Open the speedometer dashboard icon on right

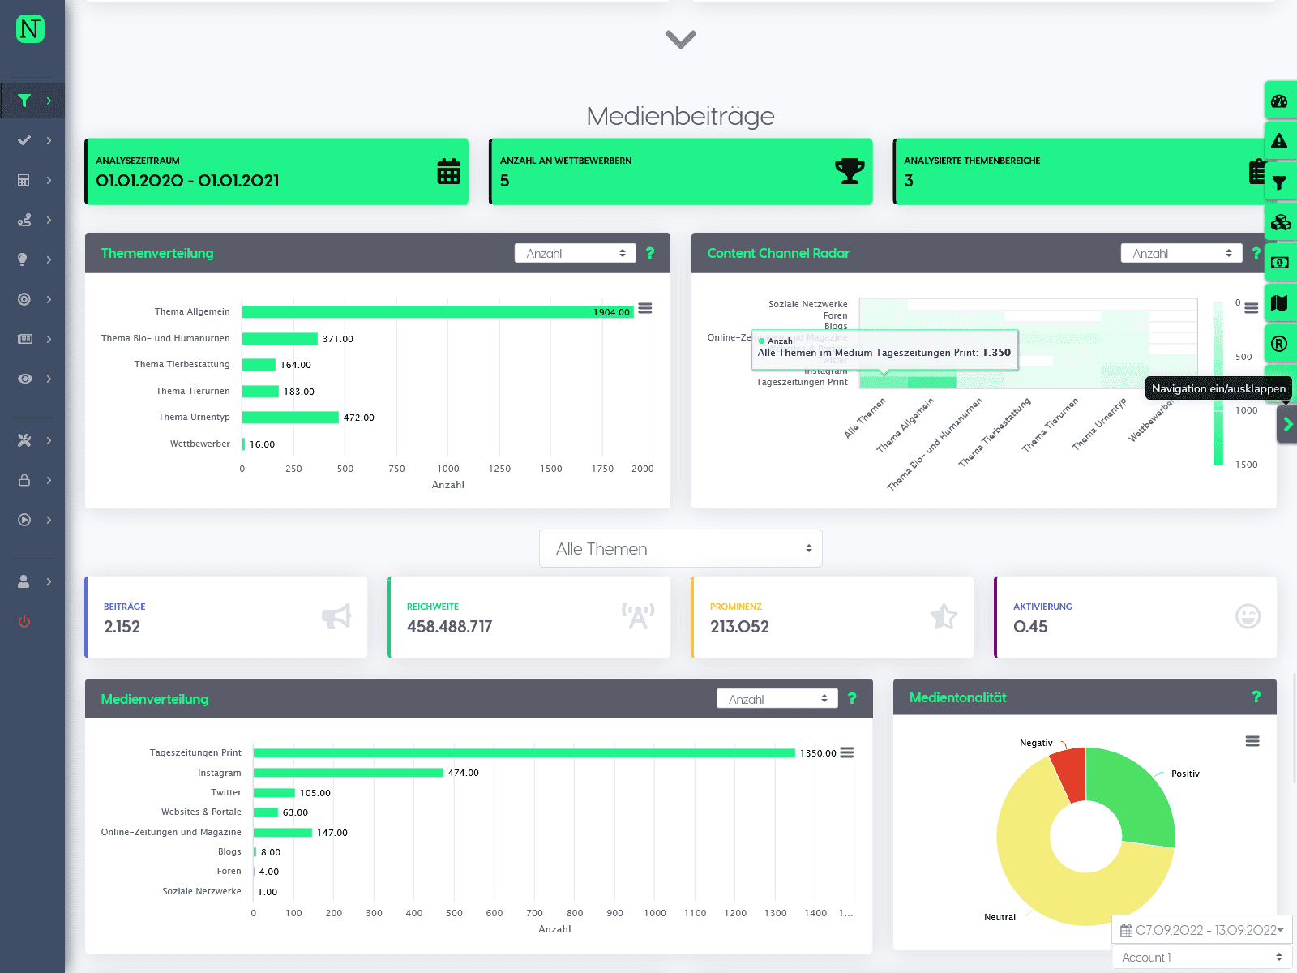pos(1280,101)
